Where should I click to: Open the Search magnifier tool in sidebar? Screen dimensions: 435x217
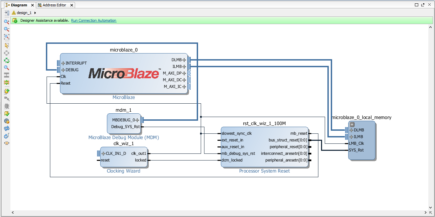[6, 68]
